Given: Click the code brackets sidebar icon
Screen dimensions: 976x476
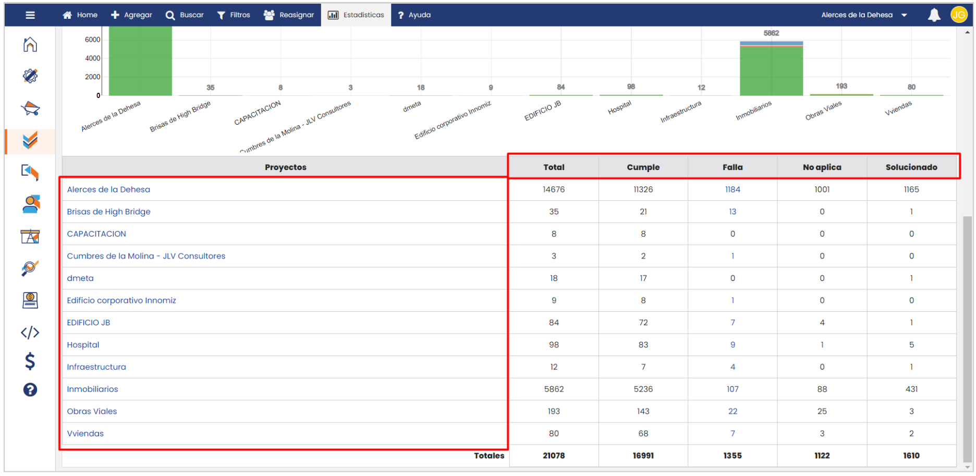Looking at the screenshot, I should [30, 333].
